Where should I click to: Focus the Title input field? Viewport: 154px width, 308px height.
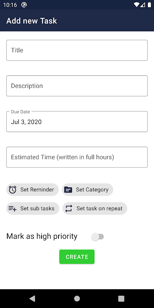77,50
